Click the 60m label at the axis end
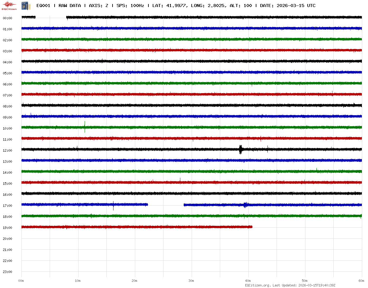Screen dimensions: 368x288 (x=361, y=281)
